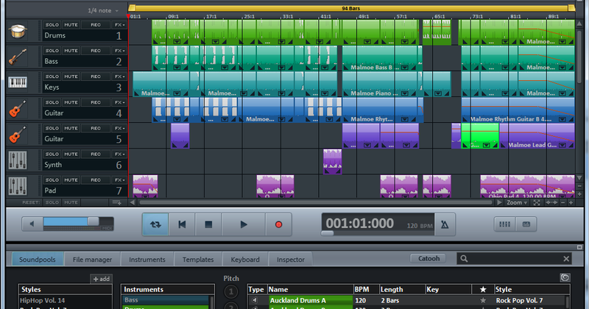The image size is (589, 309).
Task: Reset all solo states
Action: pyautogui.click(x=52, y=202)
